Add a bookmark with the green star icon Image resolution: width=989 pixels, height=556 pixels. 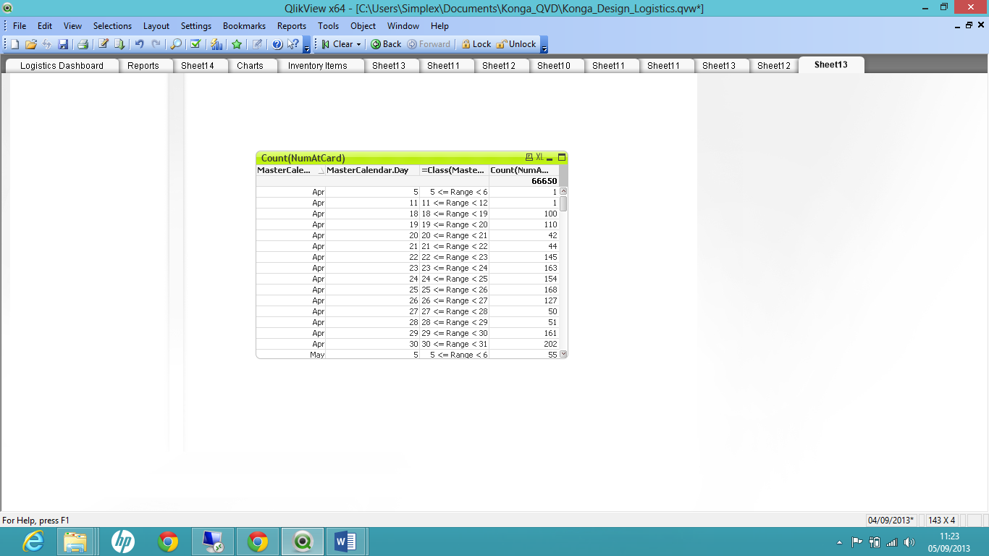pos(237,44)
